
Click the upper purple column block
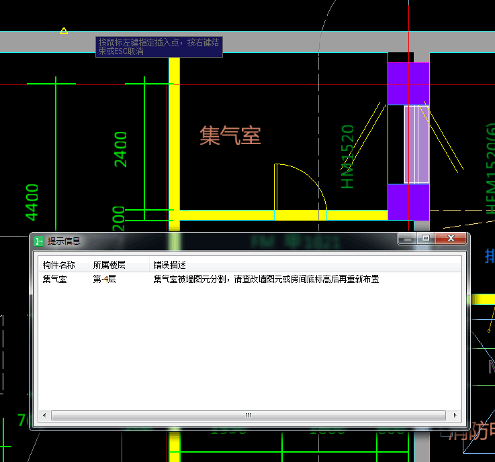[x=408, y=84]
